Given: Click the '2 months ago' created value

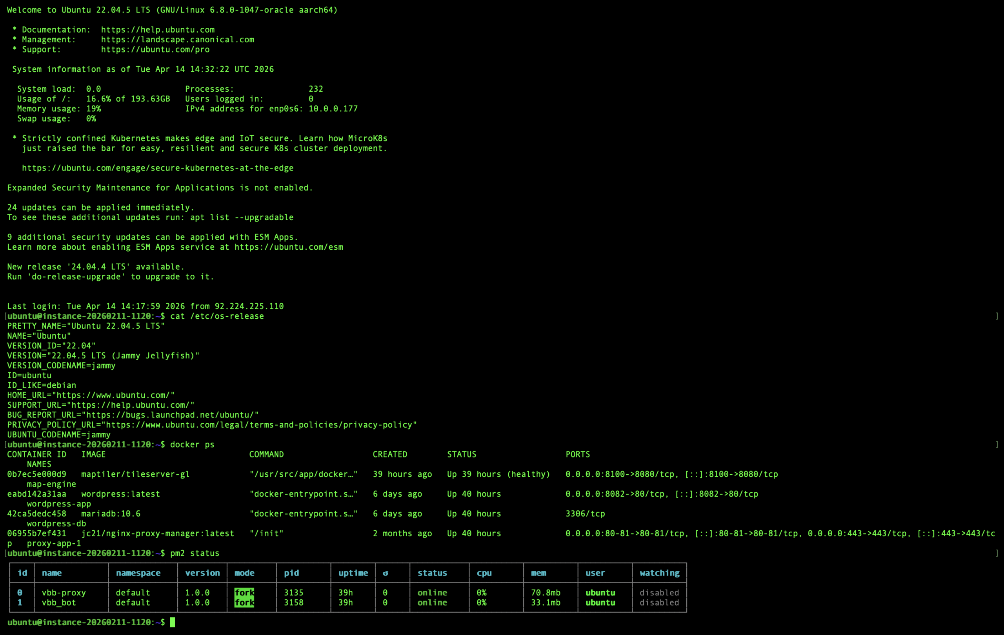Looking at the screenshot, I should (x=402, y=534).
